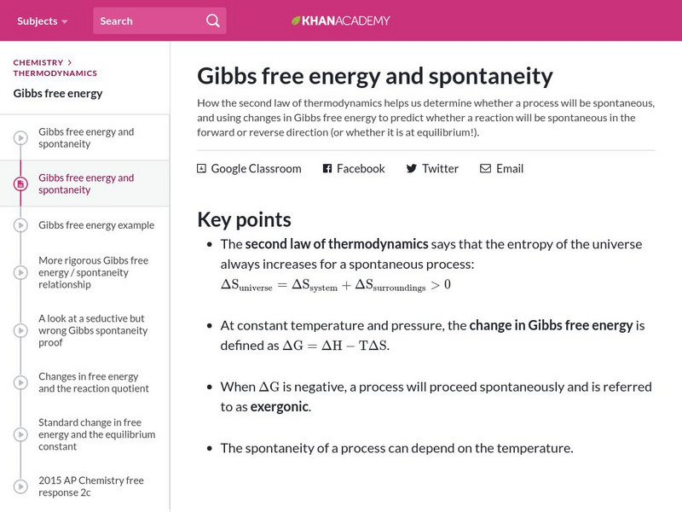The image size is (682, 512).
Task: Open the Google Classroom share icon
Action: click(x=201, y=169)
